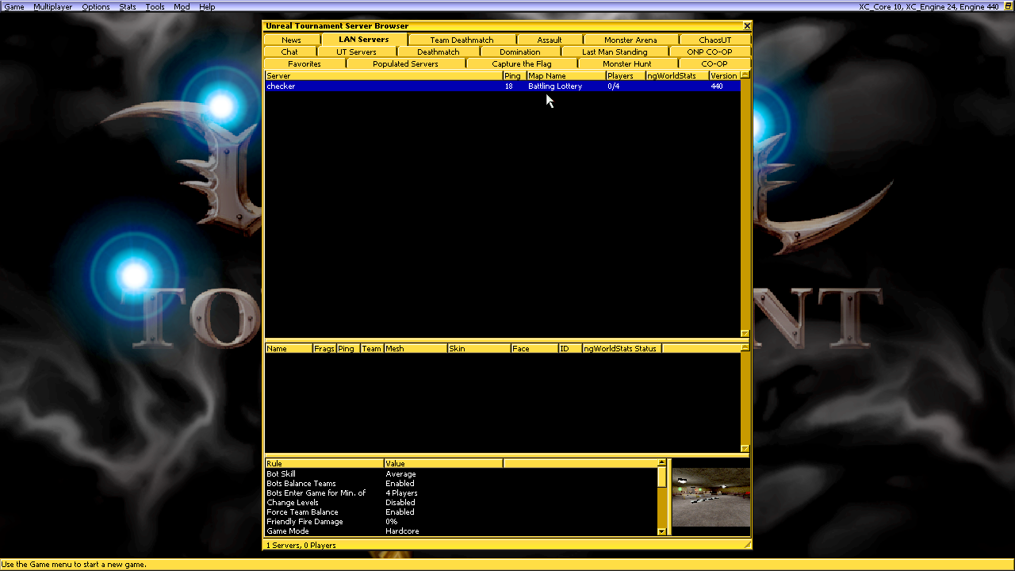Open the Options menu

96,6
